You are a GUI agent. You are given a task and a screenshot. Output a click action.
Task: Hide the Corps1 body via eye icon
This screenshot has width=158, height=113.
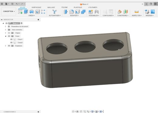coord(11,39)
